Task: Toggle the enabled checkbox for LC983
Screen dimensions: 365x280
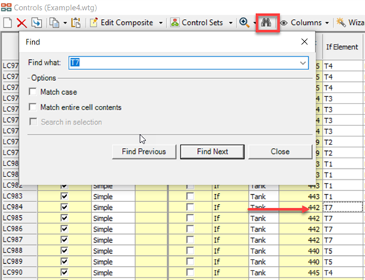Action: tap(64, 196)
